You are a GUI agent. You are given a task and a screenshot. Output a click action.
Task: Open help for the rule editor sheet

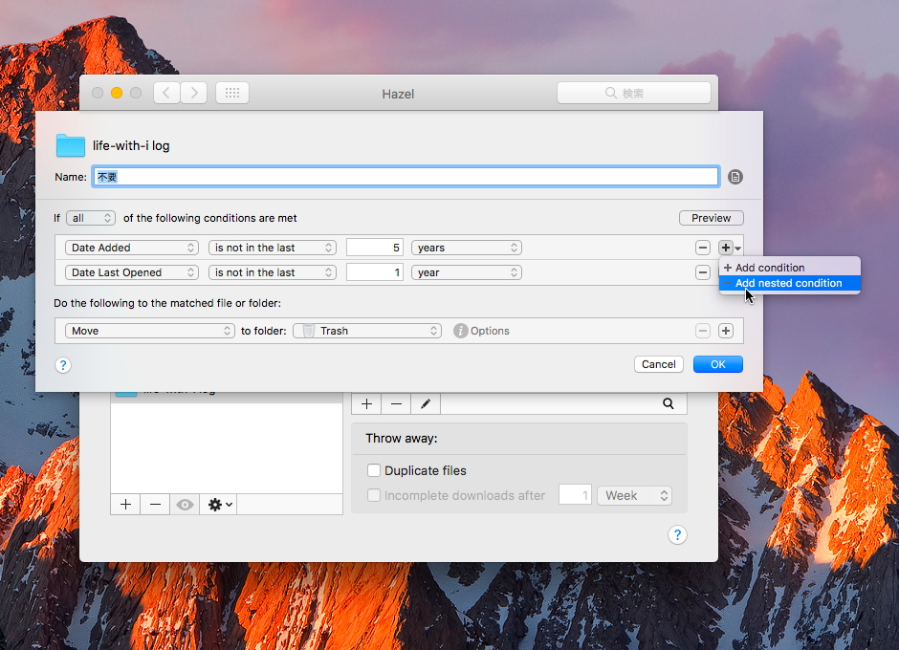point(63,365)
